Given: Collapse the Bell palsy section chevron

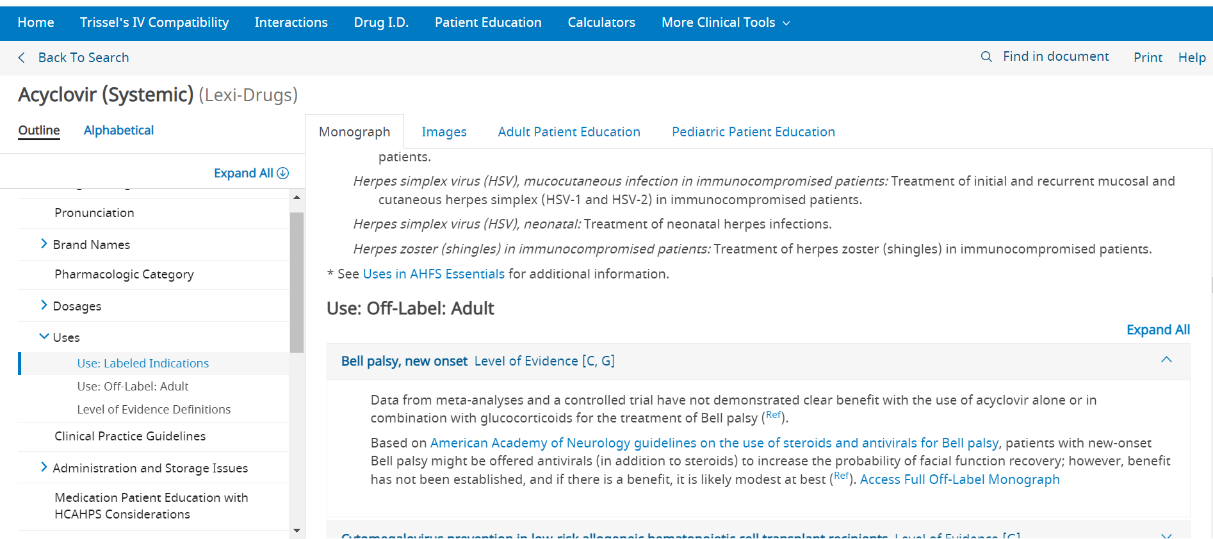Looking at the screenshot, I should (x=1166, y=360).
